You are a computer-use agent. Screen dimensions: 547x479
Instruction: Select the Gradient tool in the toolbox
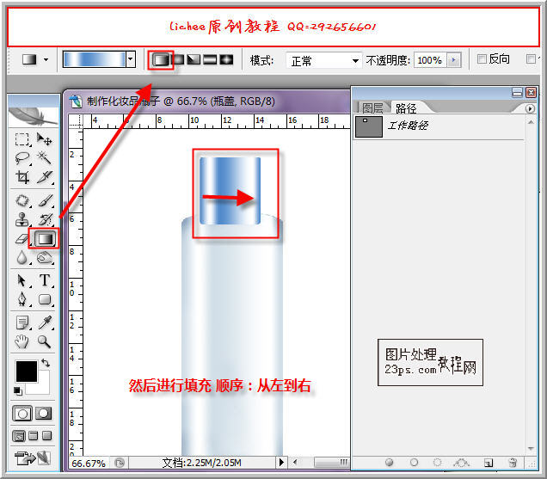coord(45,238)
